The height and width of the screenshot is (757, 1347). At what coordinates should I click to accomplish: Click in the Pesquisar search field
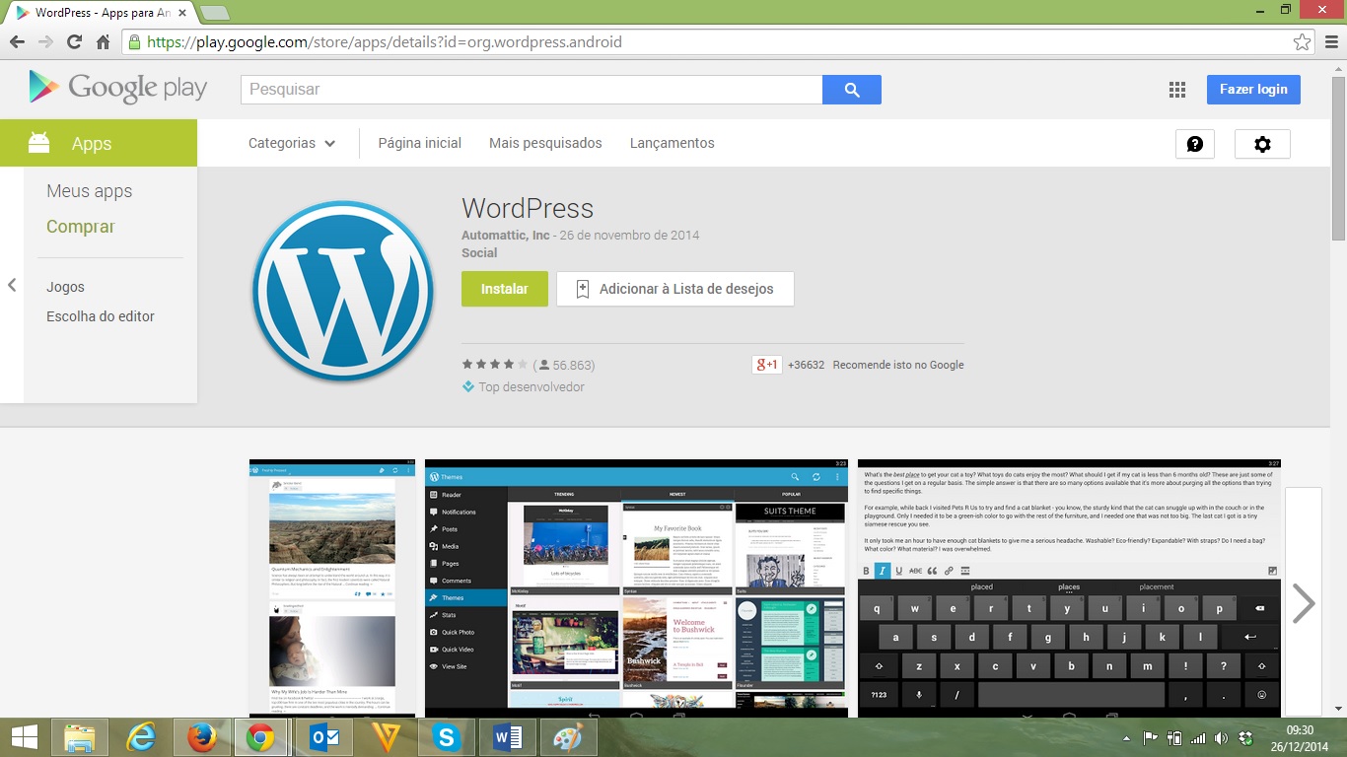pyautogui.click(x=532, y=90)
